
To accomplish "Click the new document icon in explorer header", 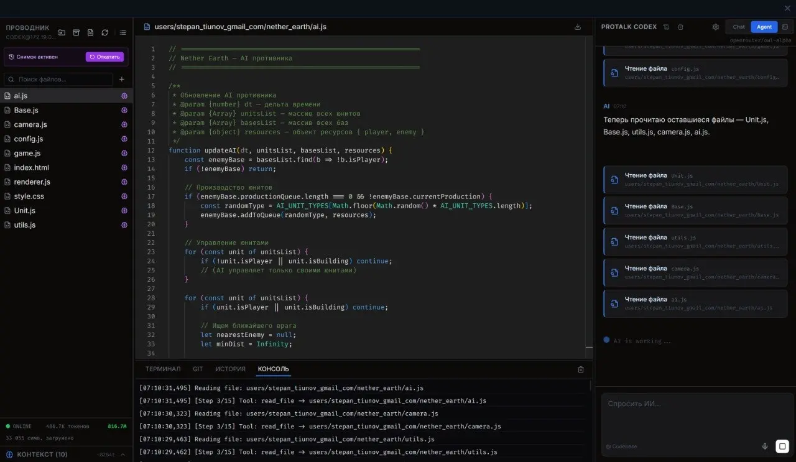I will 90,32.
